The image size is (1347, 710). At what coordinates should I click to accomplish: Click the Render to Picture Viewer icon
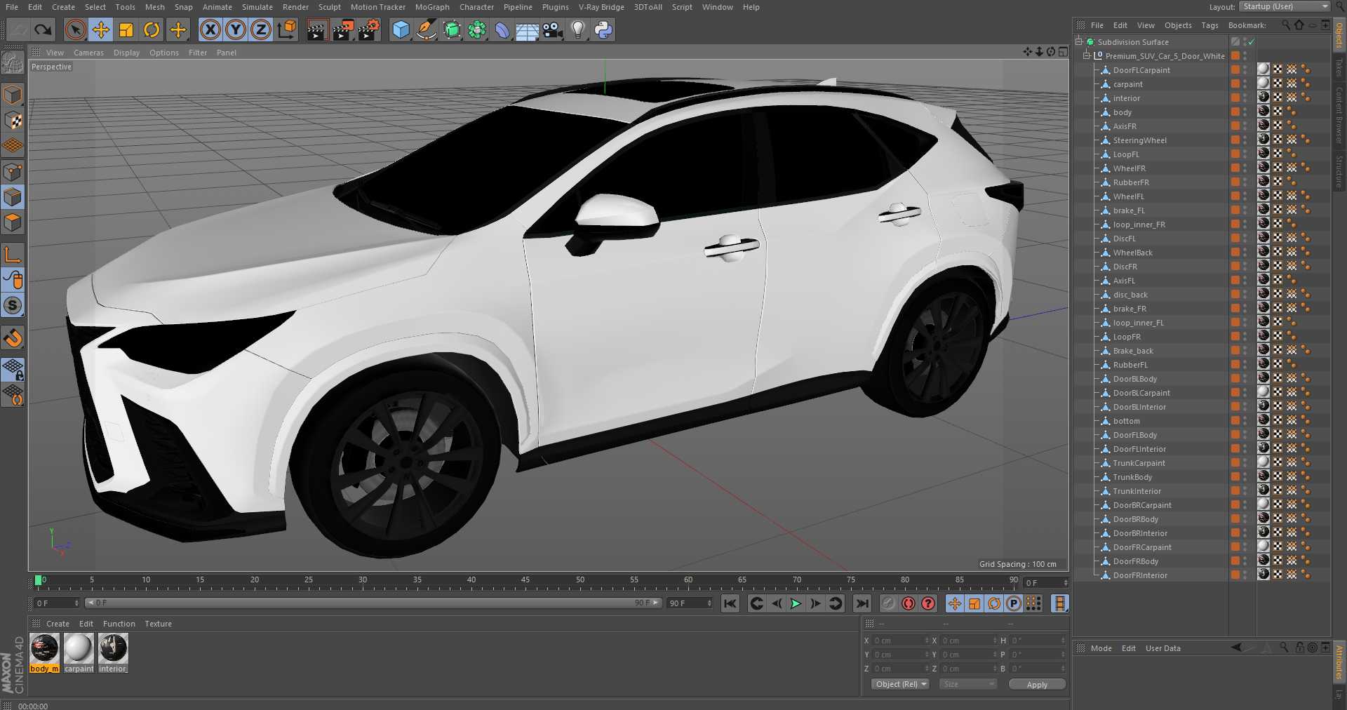(343, 29)
